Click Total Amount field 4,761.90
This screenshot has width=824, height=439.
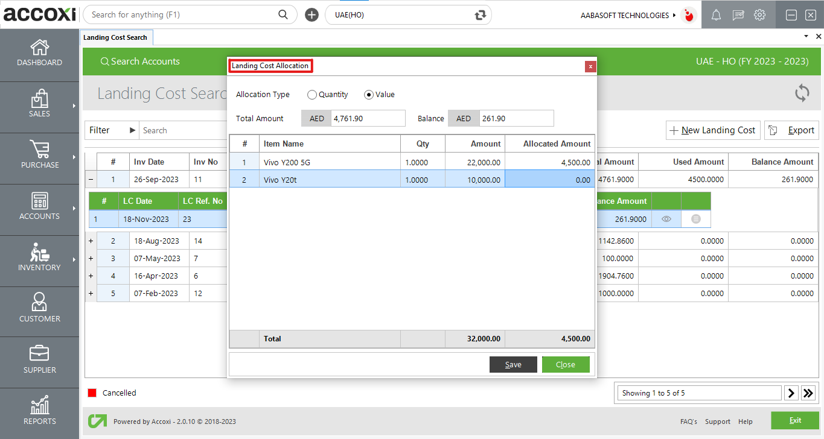point(369,118)
